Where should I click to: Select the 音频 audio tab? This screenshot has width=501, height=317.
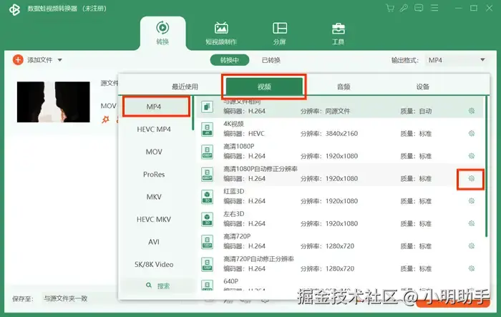point(344,87)
